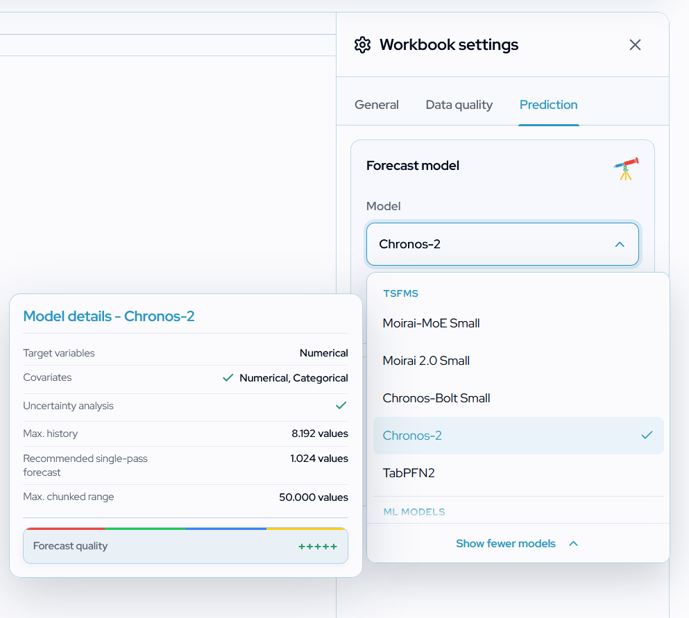Viewport: 689px width, 618px height.
Task: Switch to the General tab
Action: tap(377, 105)
